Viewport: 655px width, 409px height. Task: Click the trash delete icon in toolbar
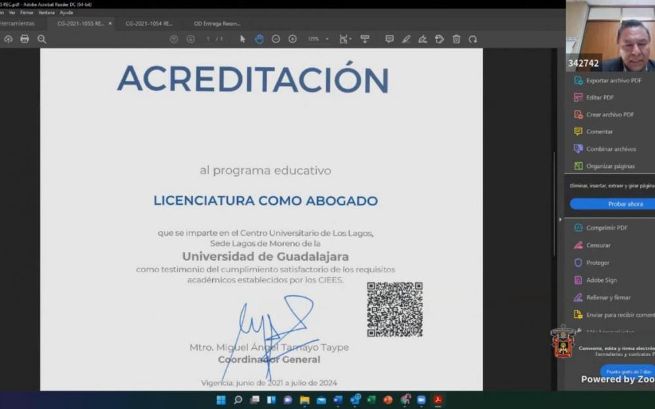click(456, 39)
